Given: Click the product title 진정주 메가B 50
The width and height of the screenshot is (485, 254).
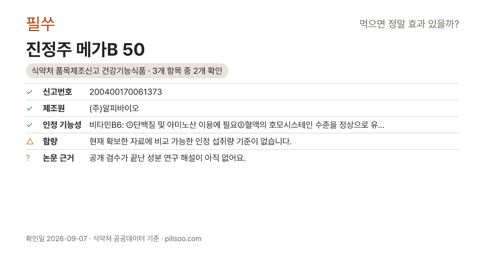Looking at the screenshot, I should tap(85, 50).
